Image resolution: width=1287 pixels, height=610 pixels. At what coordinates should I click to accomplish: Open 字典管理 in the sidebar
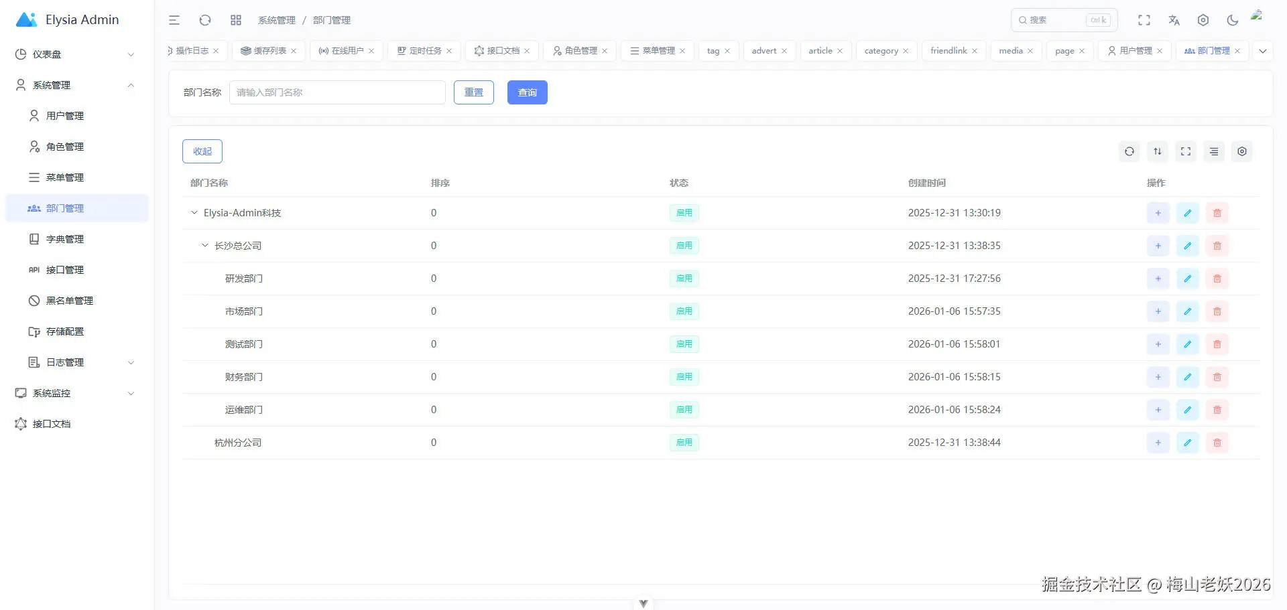point(76,239)
